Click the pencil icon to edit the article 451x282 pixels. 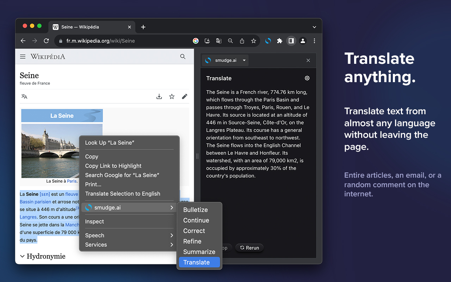point(185,96)
